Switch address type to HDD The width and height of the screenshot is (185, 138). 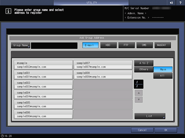tap(108, 45)
